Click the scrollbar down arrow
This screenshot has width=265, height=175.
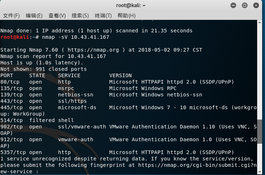(260, 172)
